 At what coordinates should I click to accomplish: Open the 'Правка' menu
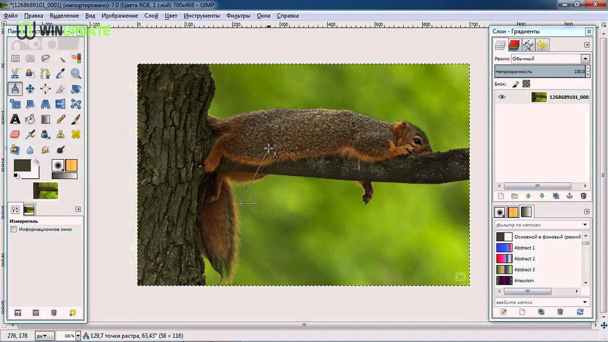33,16
